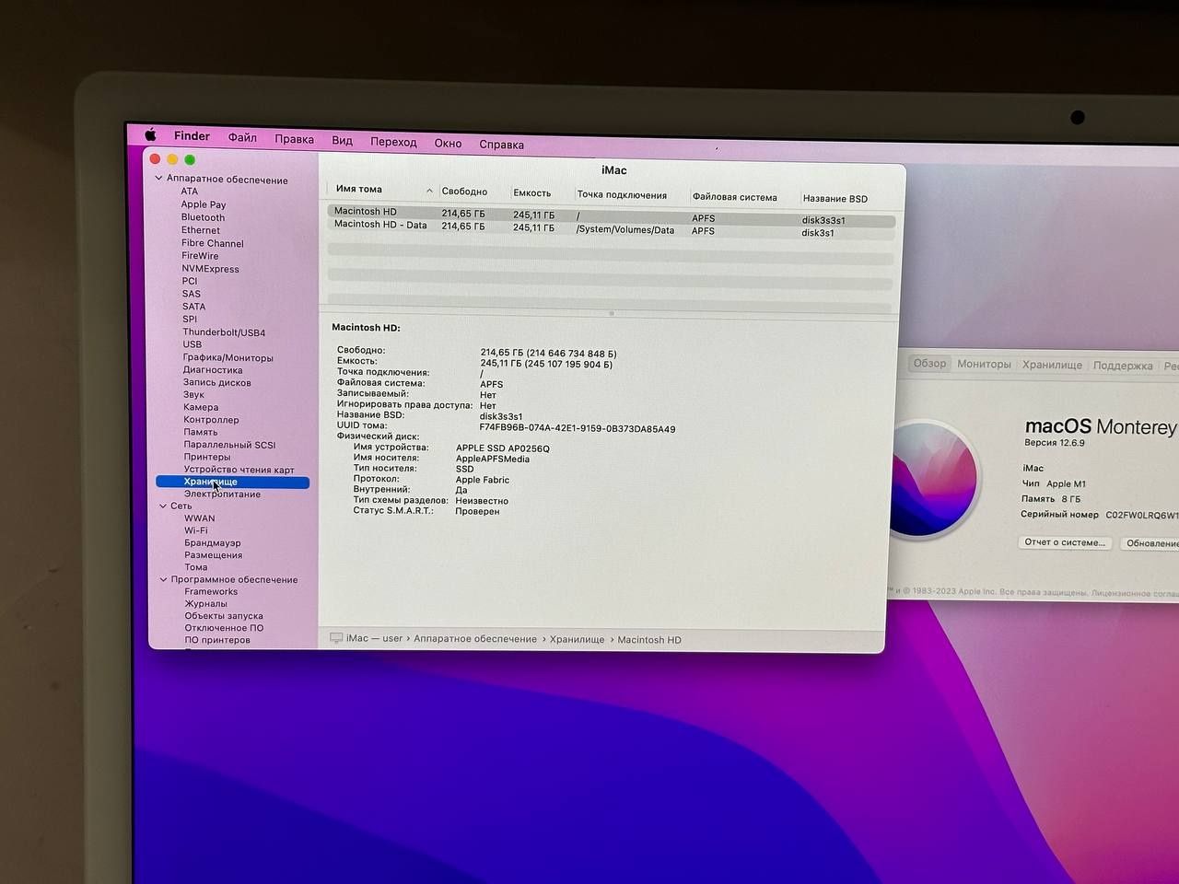Open the Файл menu

click(242, 138)
